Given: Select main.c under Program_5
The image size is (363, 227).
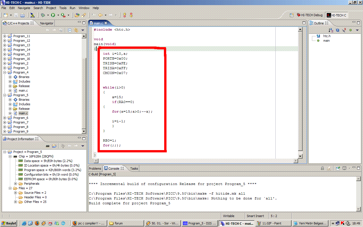Looking at the screenshot, I should [23, 113].
